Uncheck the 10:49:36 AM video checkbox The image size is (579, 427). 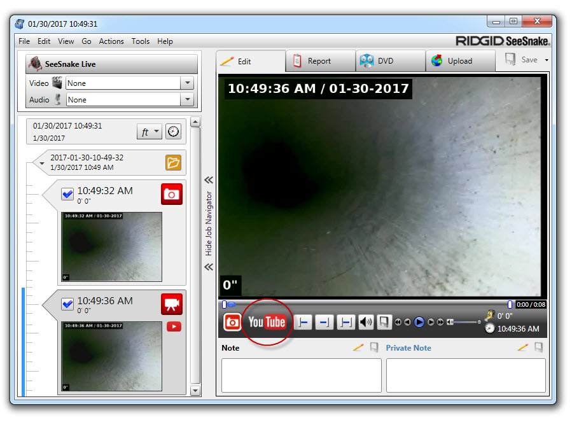coord(67,304)
